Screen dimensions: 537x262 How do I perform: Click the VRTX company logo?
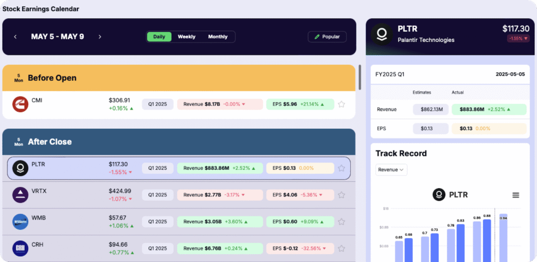[x=20, y=195]
